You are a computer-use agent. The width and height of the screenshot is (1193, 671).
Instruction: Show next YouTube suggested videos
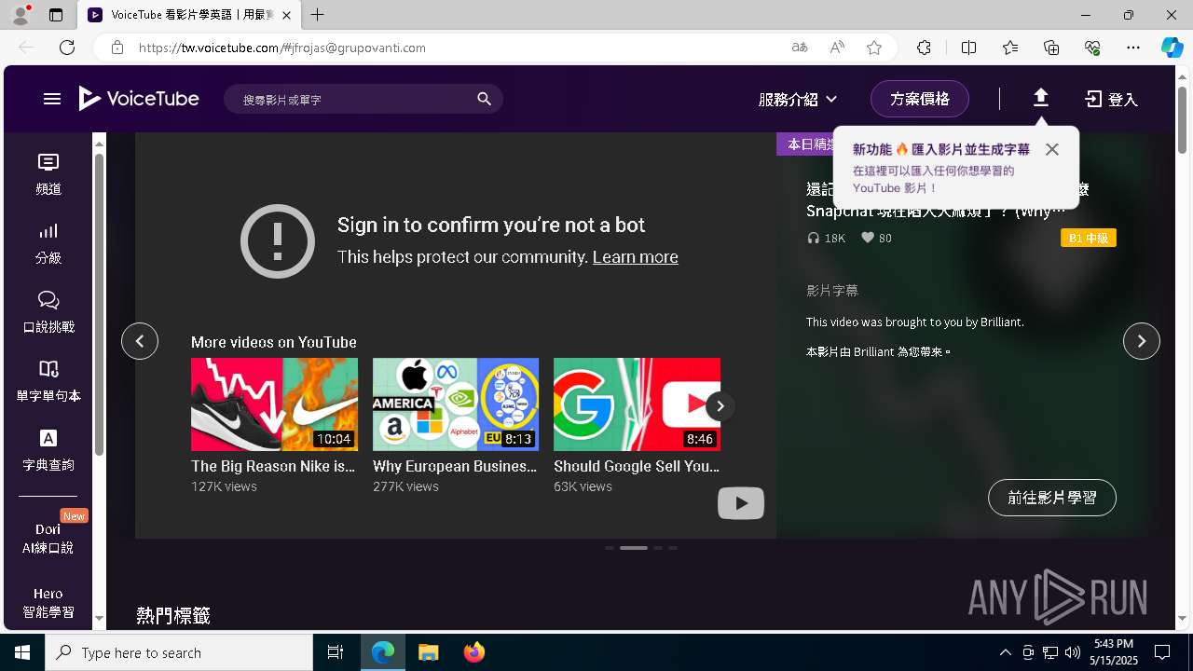coord(720,405)
